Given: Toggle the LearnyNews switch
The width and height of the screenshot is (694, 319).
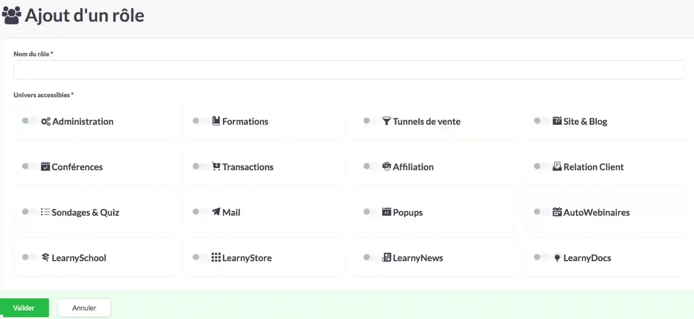Looking at the screenshot, I should point(371,257).
